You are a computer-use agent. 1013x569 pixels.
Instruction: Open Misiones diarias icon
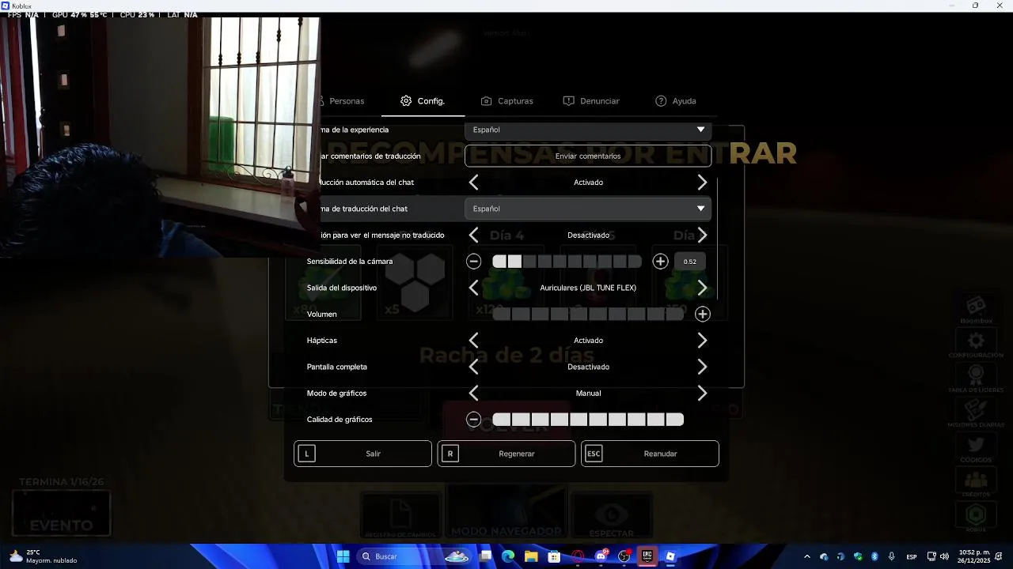point(976,413)
